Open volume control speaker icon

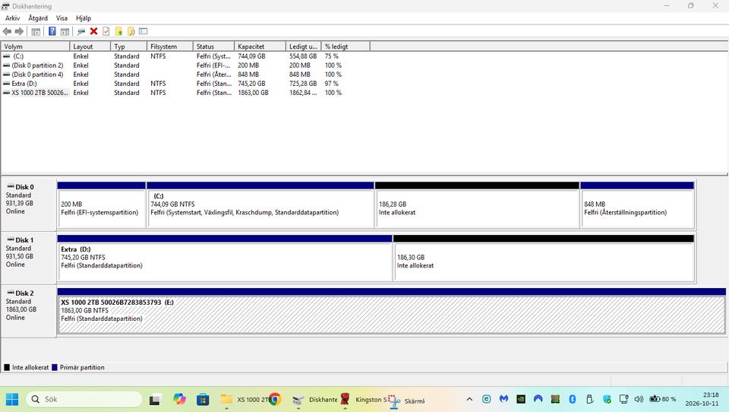tap(639, 399)
